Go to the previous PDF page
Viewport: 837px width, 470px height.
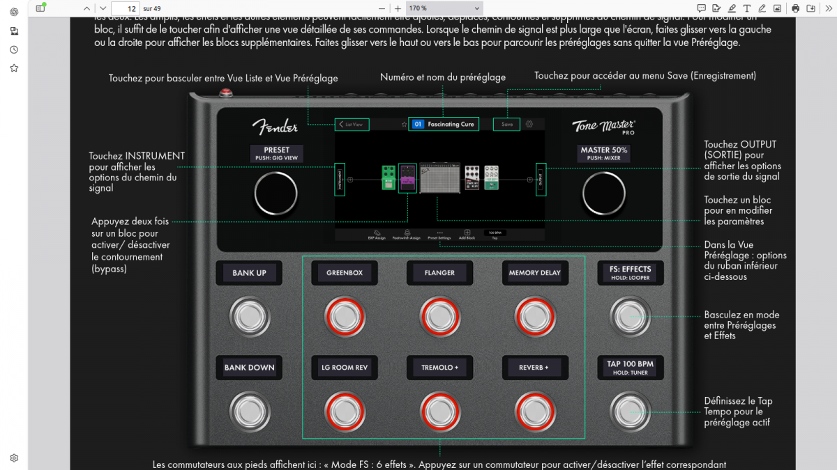86,8
